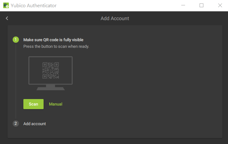Click the "Yubico Authenticator" window title text

(34, 6)
